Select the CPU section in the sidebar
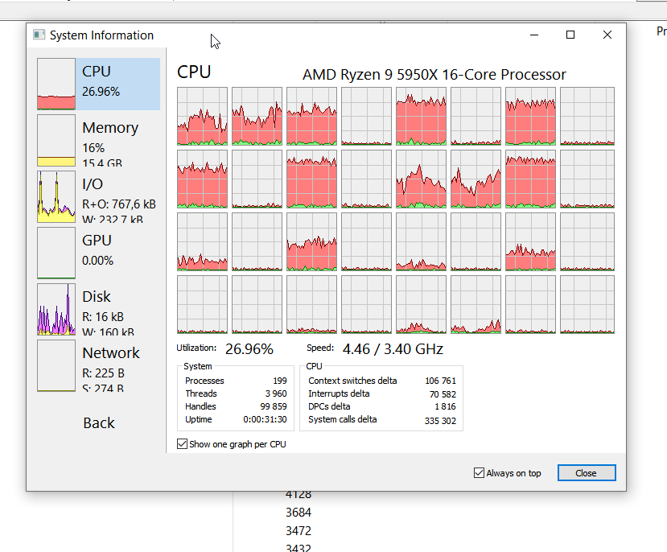 click(98, 84)
